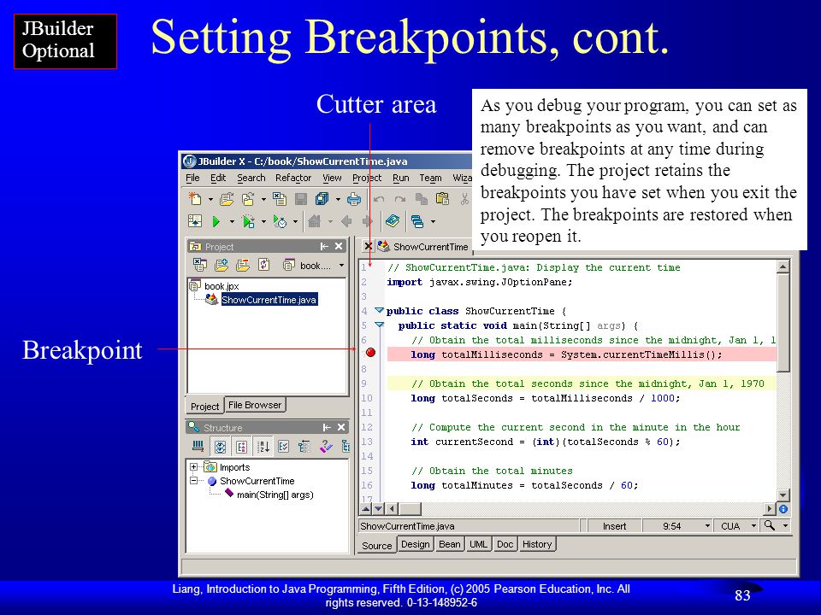This screenshot has width=821, height=615.
Task: Switch to the History tab
Action: [x=537, y=544]
